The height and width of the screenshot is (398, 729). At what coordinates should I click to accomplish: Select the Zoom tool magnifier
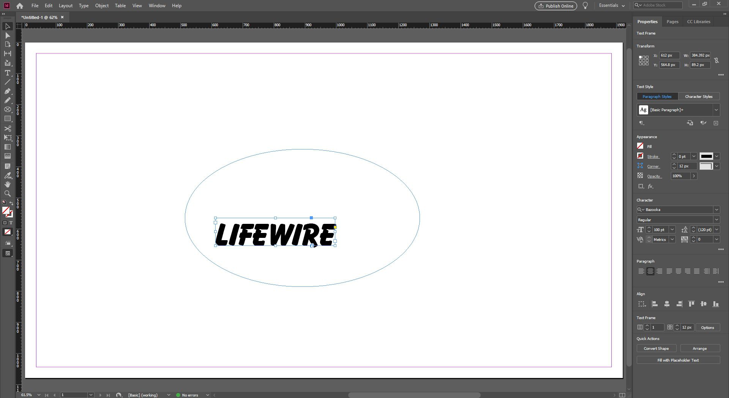[x=7, y=193]
